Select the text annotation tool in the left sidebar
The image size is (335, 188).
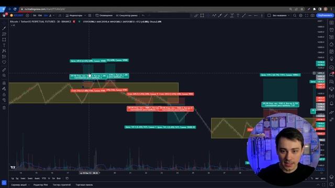(4, 45)
